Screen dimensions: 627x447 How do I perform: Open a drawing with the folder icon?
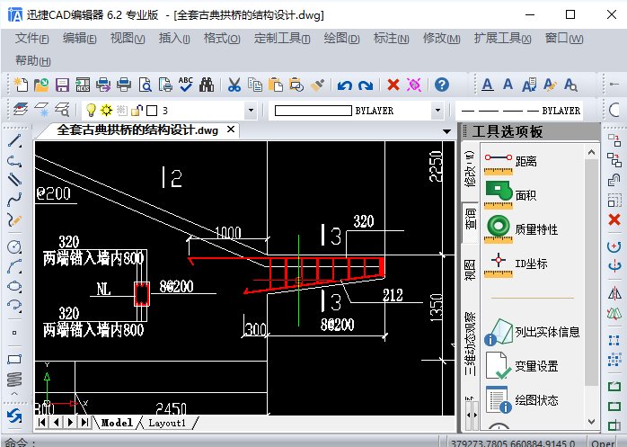click(x=41, y=85)
